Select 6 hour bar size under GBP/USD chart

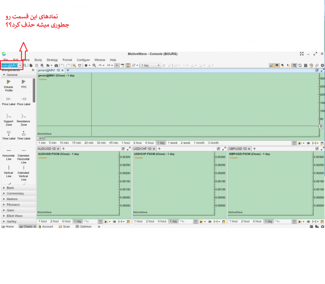pyautogui.click(x=257, y=221)
